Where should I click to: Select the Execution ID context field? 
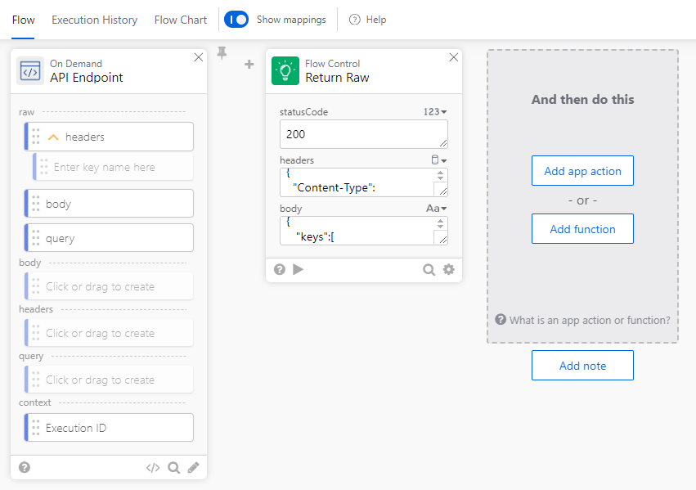(110, 427)
